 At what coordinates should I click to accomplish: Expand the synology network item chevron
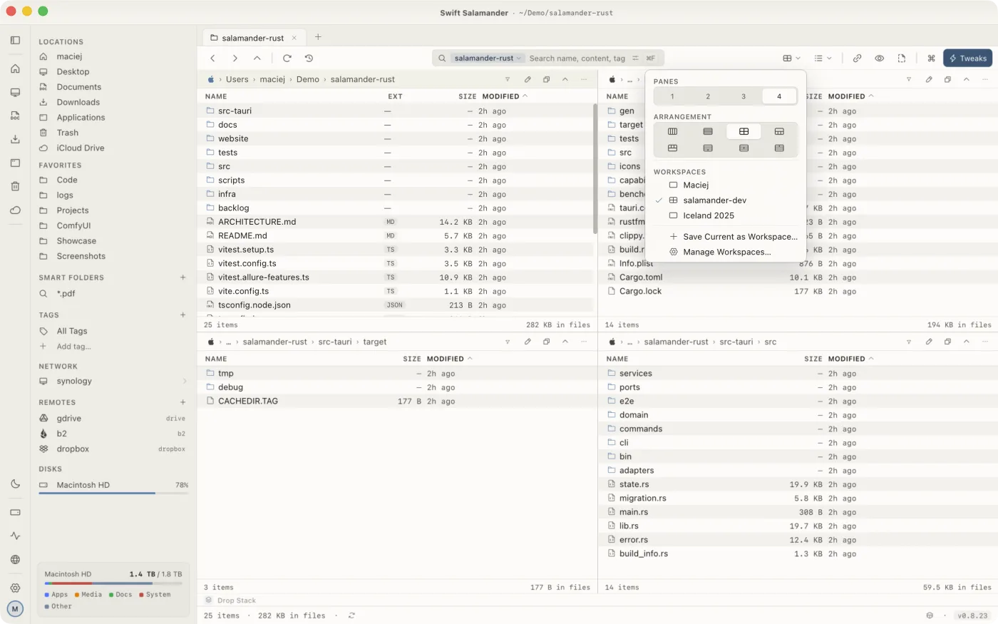(x=185, y=381)
